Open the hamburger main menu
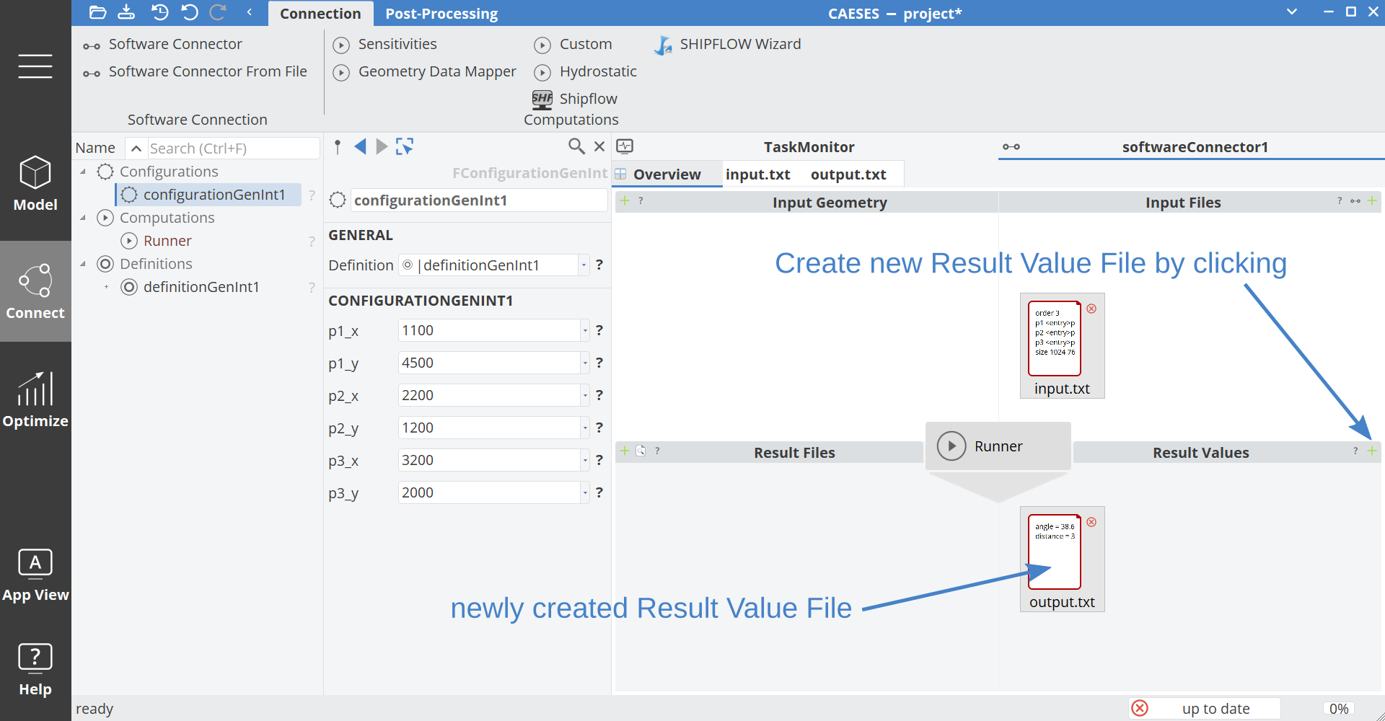Viewport: 1385px width, 721px height. [x=35, y=66]
